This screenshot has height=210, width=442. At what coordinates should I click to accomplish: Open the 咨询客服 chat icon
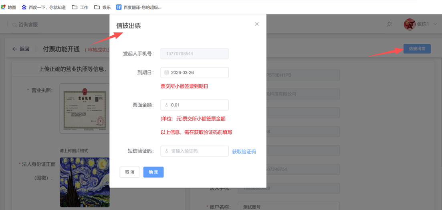[x=15, y=25]
